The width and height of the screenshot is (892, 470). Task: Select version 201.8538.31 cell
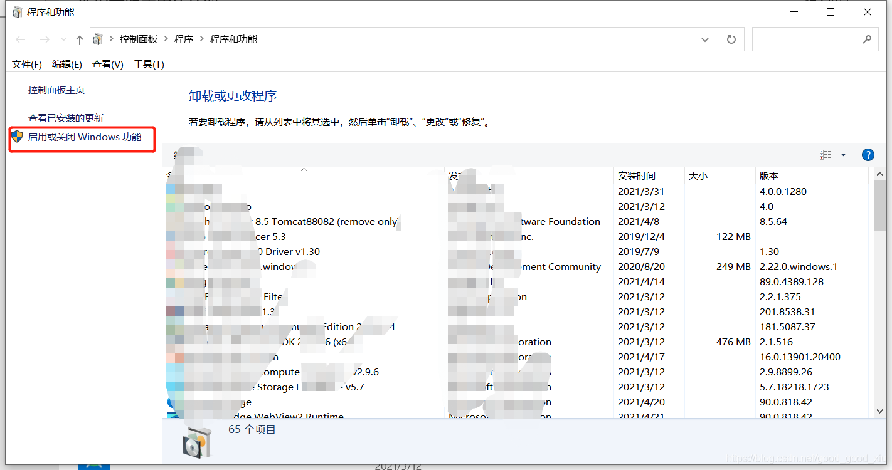coord(786,311)
